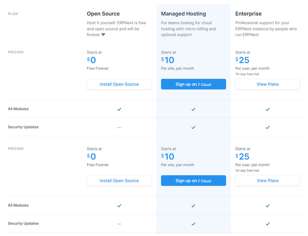Click upper 'Free Forever' text
Image resolution: width=308 pixels, height=236 pixels.
pyautogui.click(x=98, y=68)
